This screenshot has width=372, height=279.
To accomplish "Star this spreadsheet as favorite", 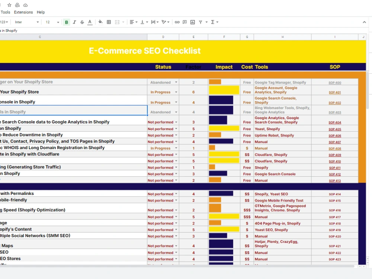I will tap(9, 5).
